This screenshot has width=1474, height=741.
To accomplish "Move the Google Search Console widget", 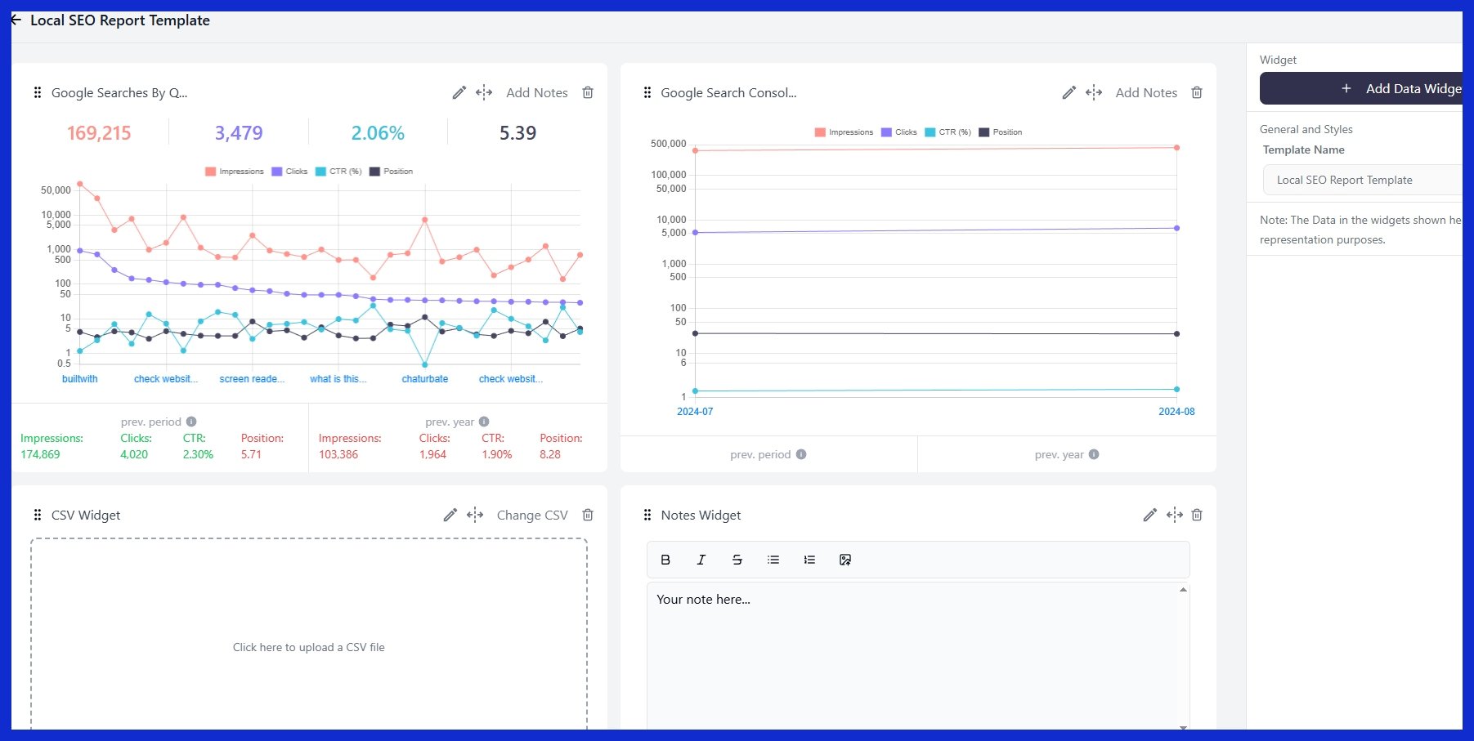I will pyautogui.click(x=1093, y=92).
